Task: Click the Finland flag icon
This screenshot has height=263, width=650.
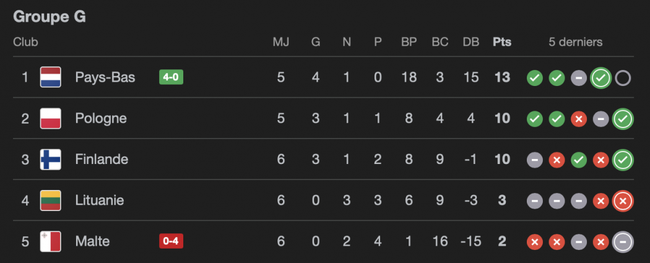Action: (50, 160)
